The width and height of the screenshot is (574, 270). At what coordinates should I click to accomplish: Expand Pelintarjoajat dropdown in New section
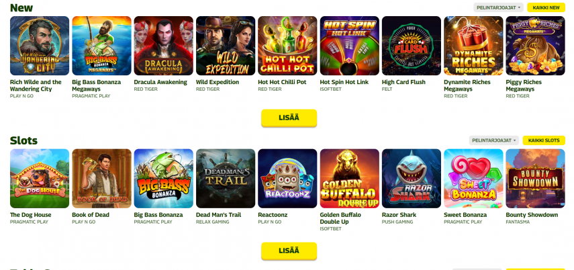point(499,7)
